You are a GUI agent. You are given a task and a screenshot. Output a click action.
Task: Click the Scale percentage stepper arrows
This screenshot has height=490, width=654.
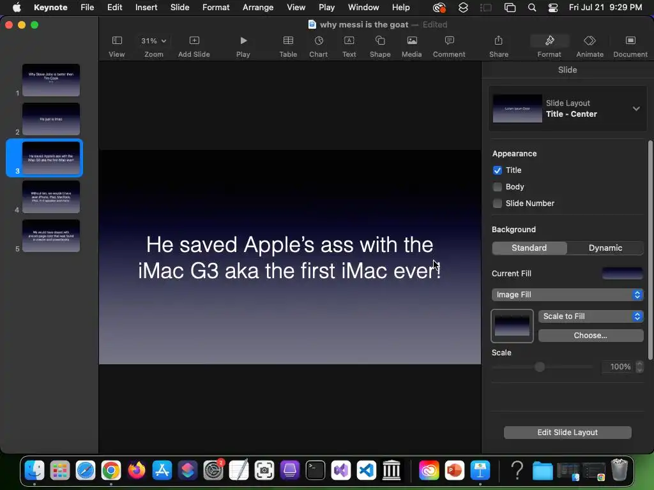[639, 367]
